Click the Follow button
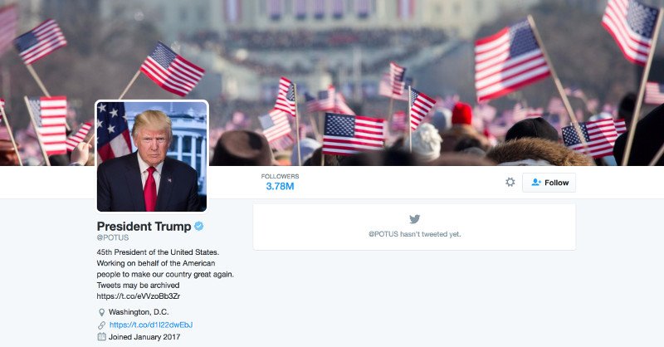This screenshot has height=347, width=664. 549,183
